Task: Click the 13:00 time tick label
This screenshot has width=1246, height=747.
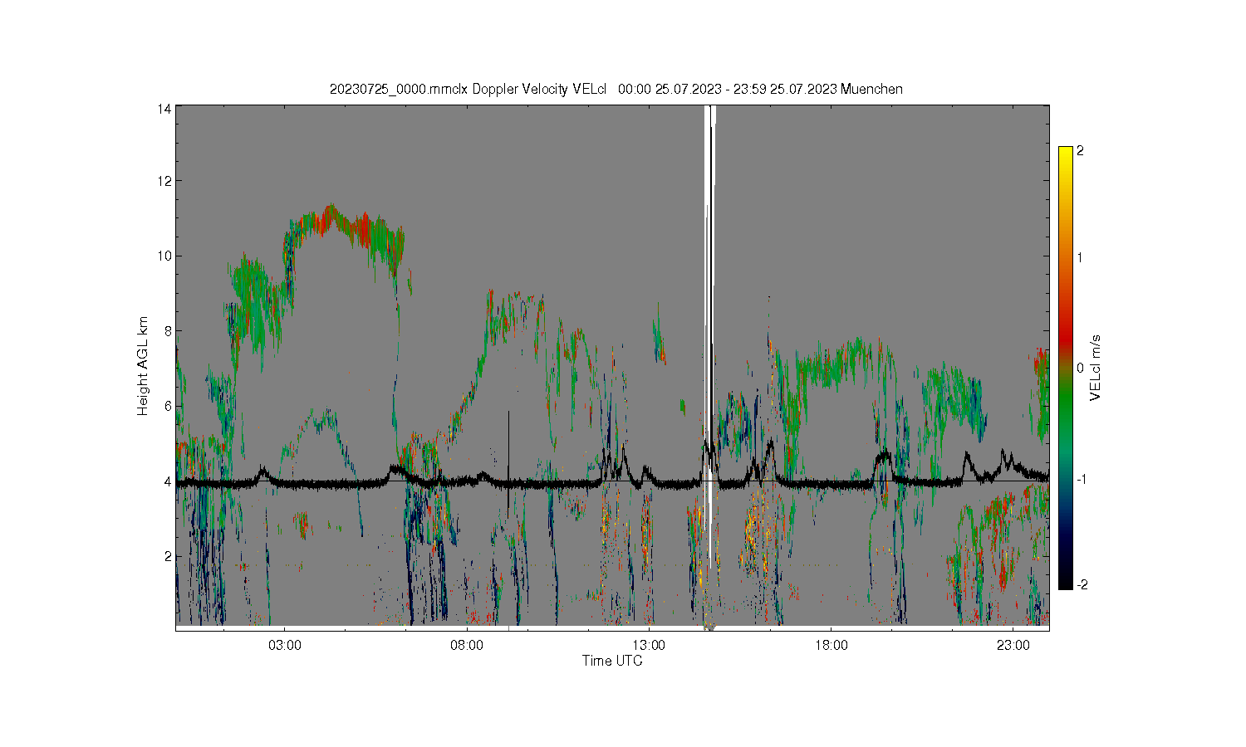Action: [x=649, y=645]
